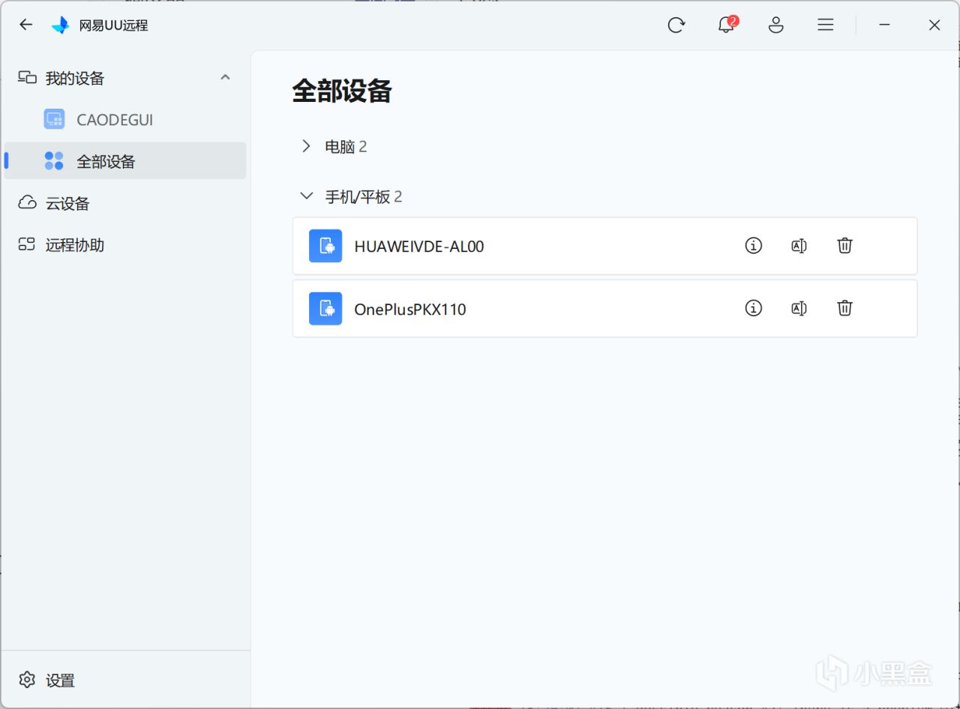This screenshot has width=960, height=709.
Task: Expand the 电脑 2 group
Action: tap(306, 146)
